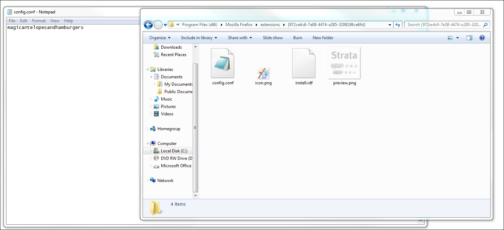The width and height of the screenshot is (504, 230).
Task: Click the blue Help icon
Action: [x=482, y=38]
